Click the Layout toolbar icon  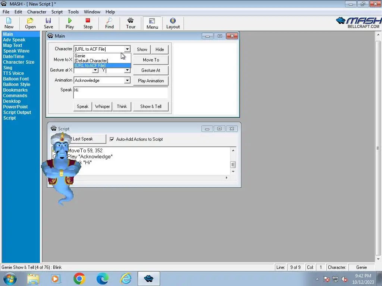(173, 23)
